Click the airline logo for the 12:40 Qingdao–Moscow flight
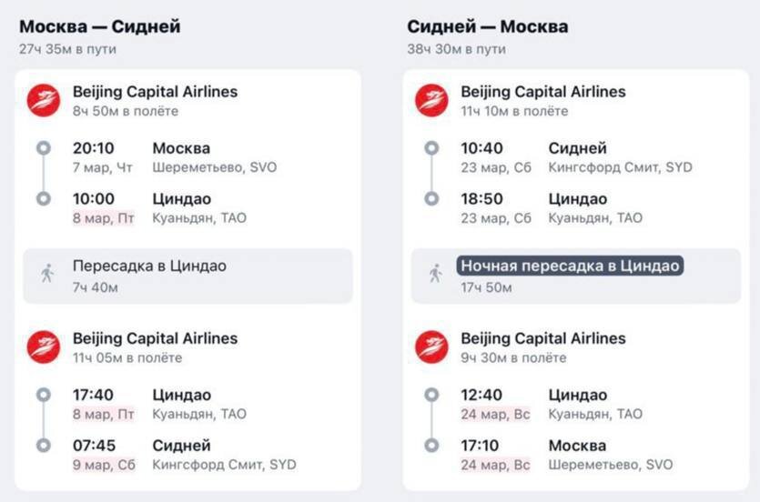 pyautogui.click(x=431, y=346)
